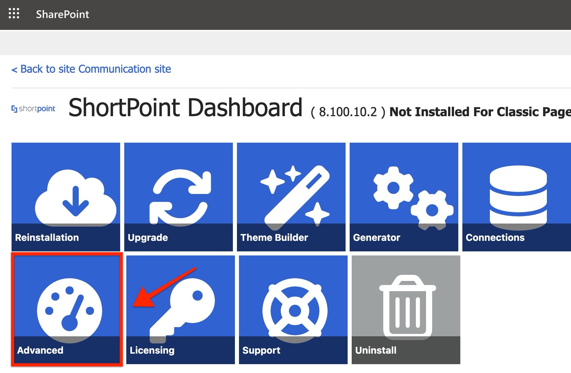
Task: Click the ShortPoint logo
Action: pyautogui.click(x=33, y=109)
